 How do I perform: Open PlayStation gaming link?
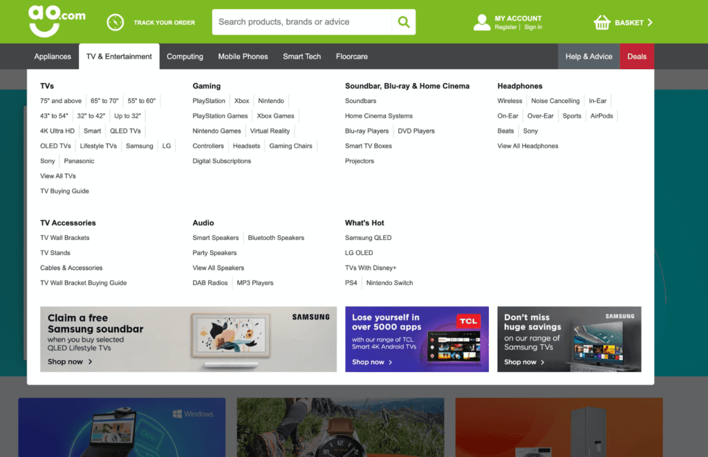coord(209,101)
